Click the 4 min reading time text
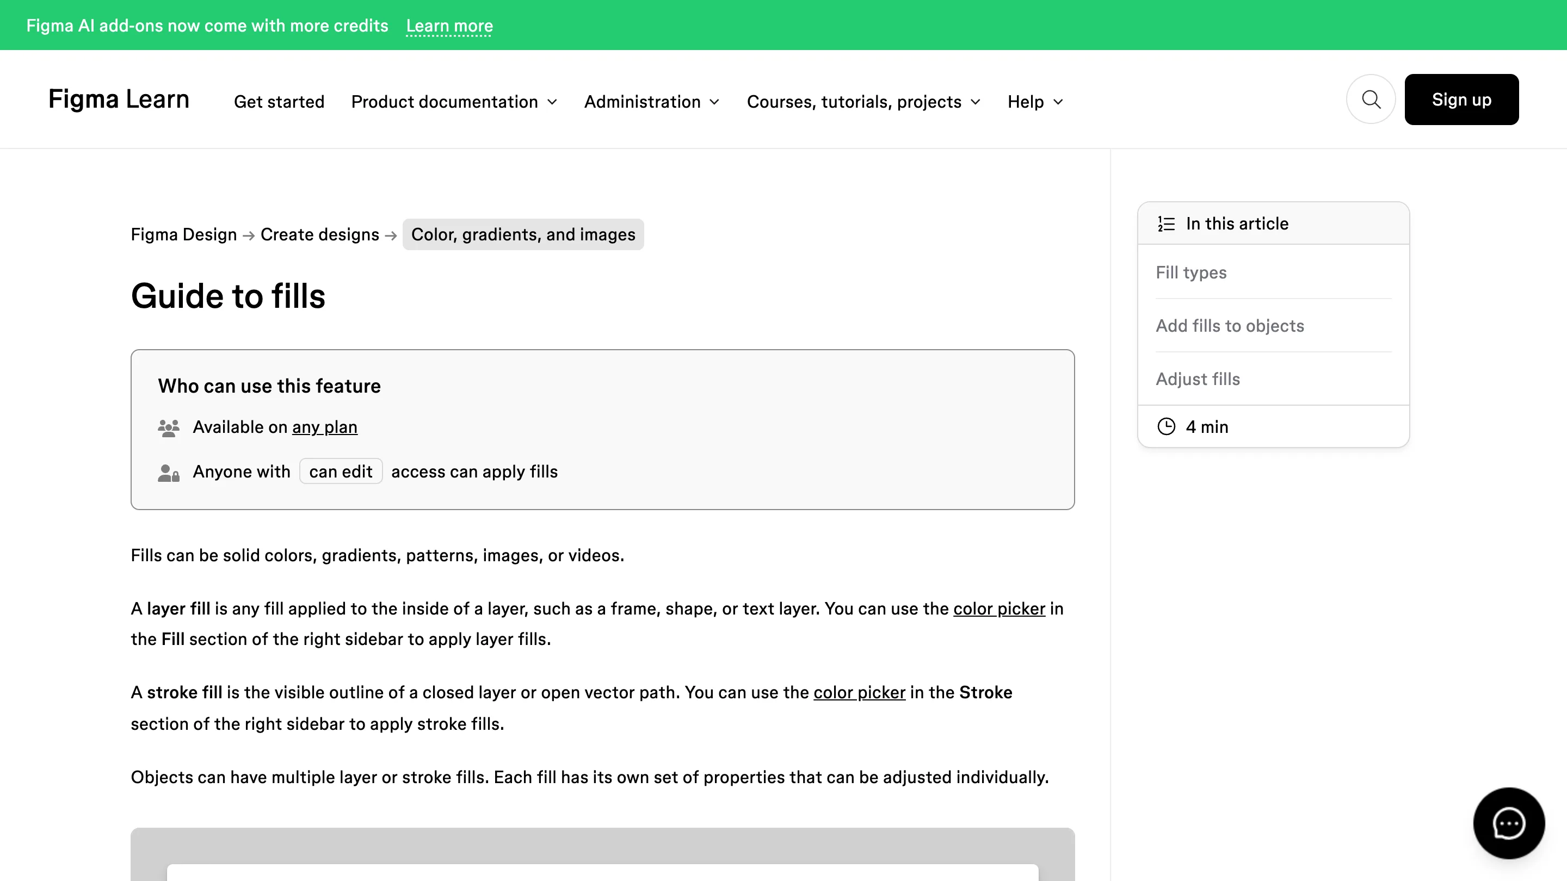 [x=1207, y=427]
